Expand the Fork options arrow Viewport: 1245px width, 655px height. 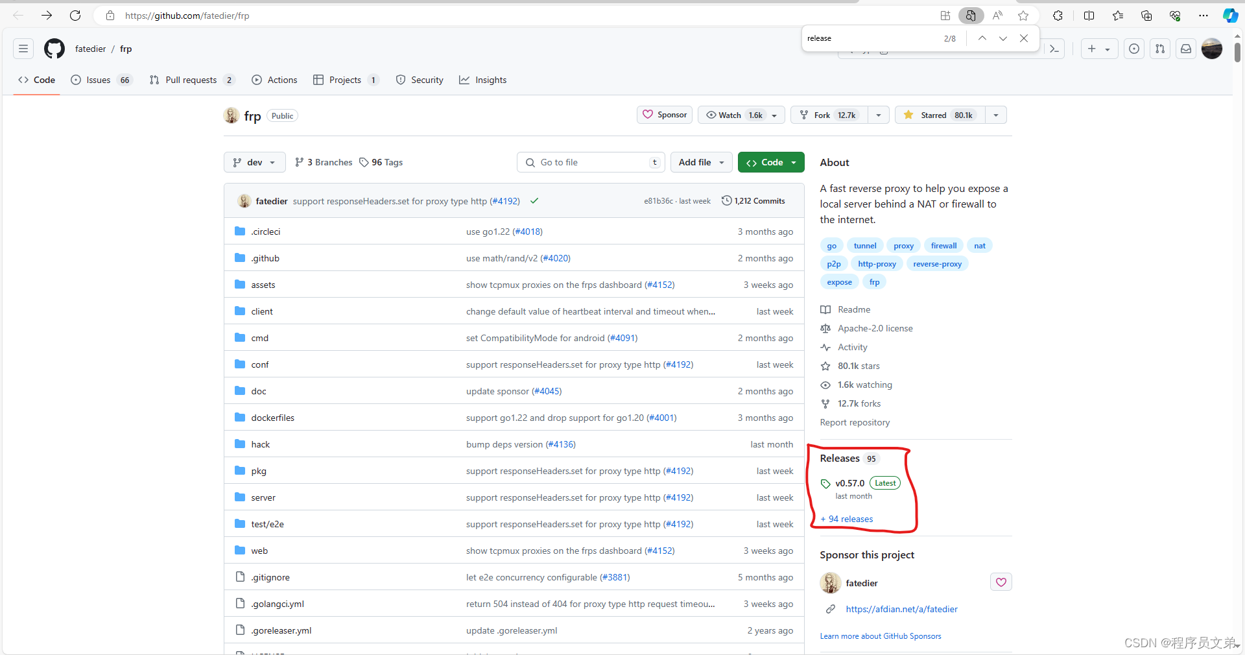point(879,115)
